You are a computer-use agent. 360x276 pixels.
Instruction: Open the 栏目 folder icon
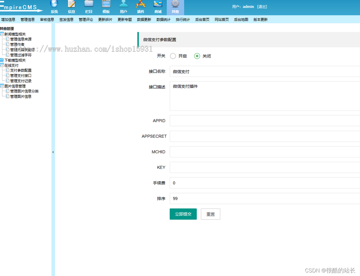tap(89, 4)
